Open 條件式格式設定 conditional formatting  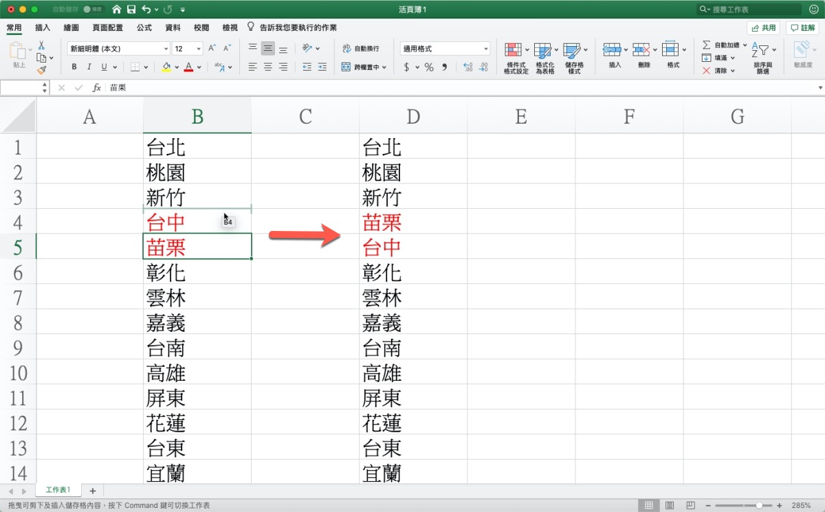pyautogui.click(x=514, y=55)
